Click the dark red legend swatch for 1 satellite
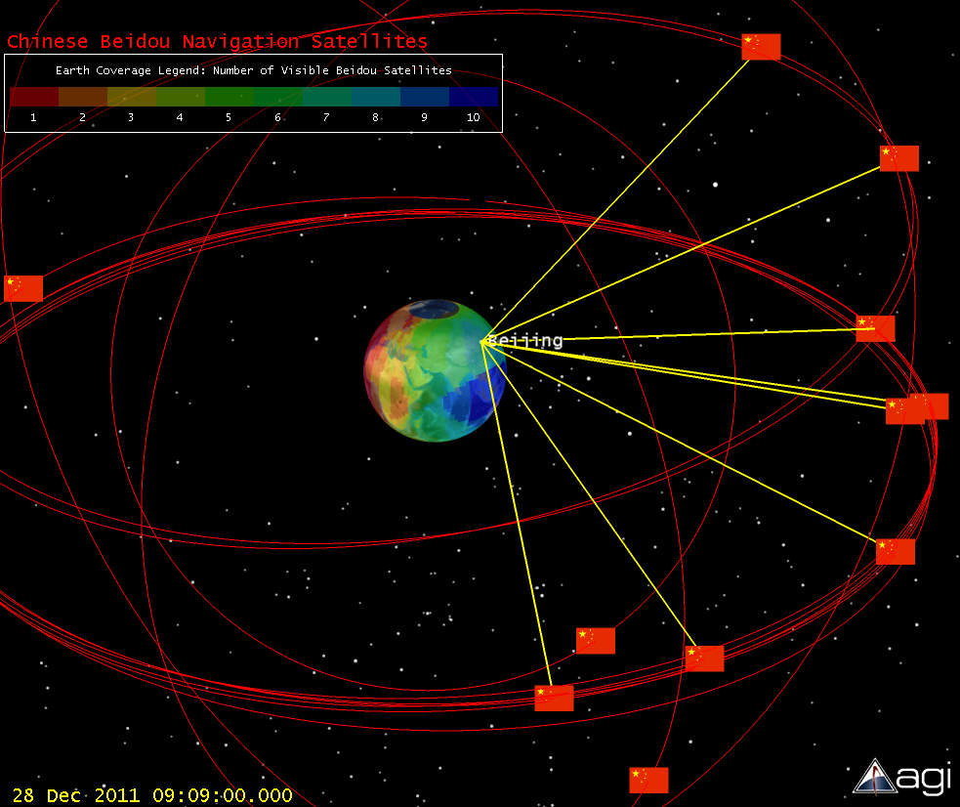The width and height of the screenshot is (960, 807). pos(34,97)
